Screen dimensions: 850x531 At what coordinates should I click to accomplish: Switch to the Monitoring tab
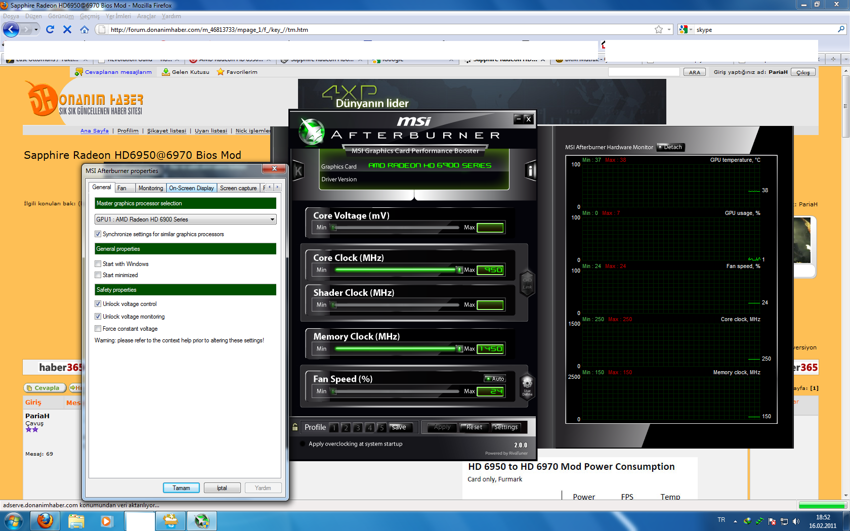click(x=151, y=188)
